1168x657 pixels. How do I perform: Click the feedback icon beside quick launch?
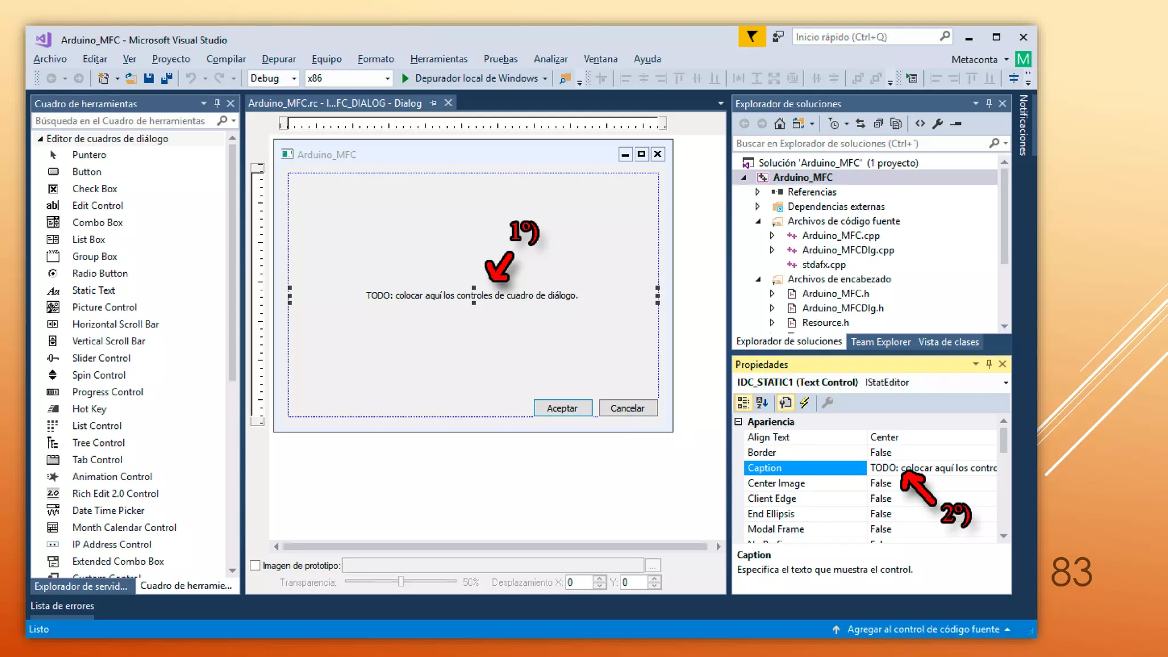tap(778, 37)
